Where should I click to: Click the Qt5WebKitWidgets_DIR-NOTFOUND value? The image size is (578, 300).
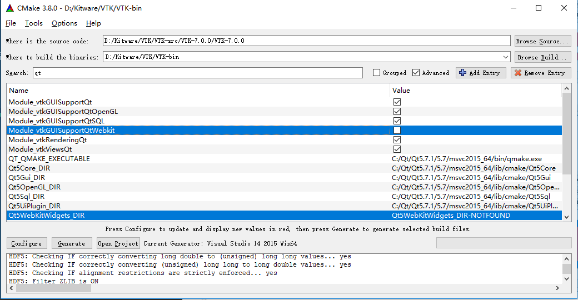point(451,216)
